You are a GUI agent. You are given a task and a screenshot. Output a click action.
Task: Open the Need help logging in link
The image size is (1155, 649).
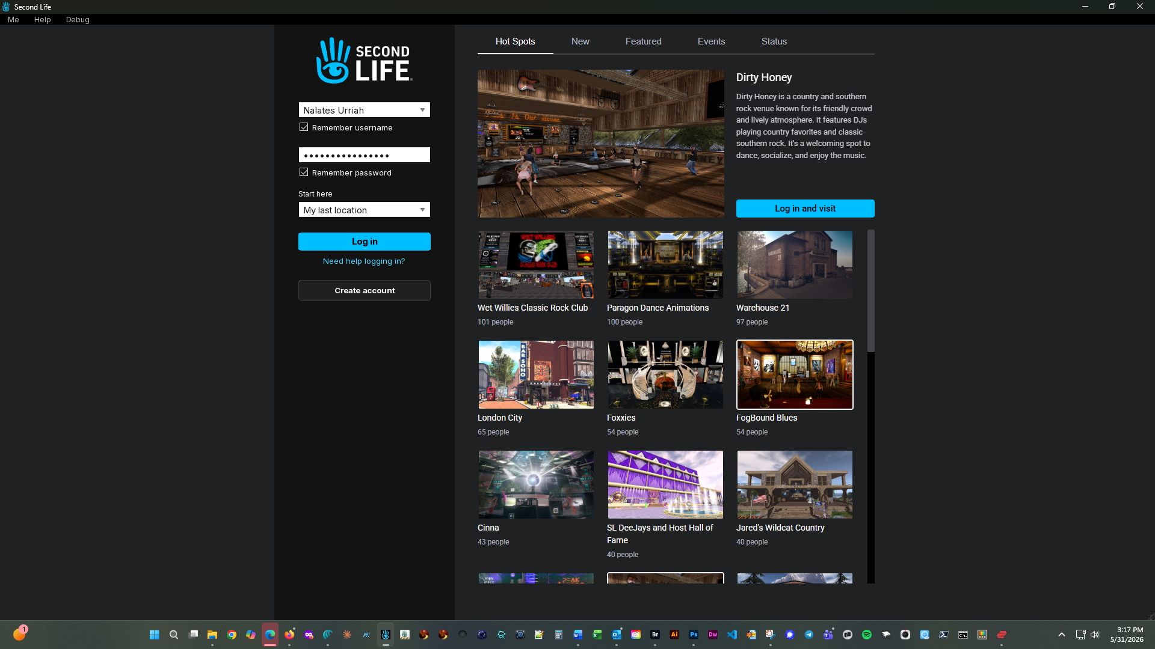(364, 261)
